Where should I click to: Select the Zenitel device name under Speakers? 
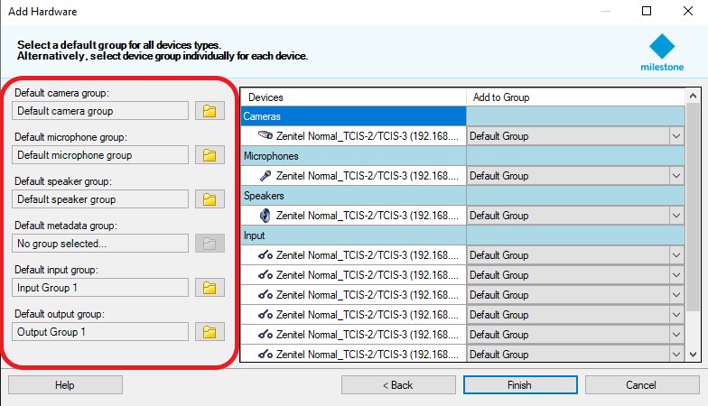(x=367, y=215)
